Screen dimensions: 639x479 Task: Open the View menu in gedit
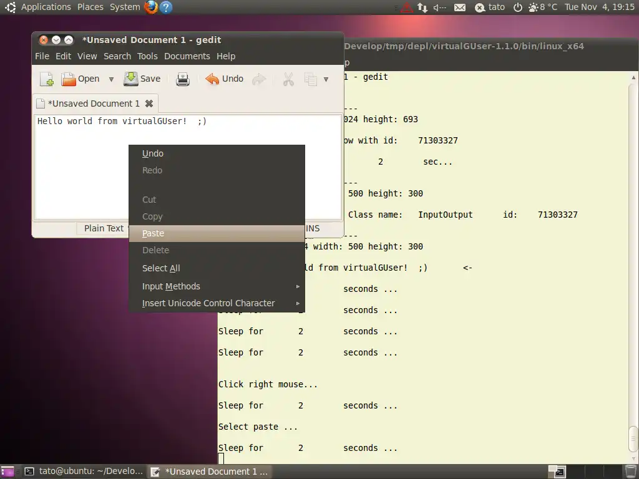point(87,56)
